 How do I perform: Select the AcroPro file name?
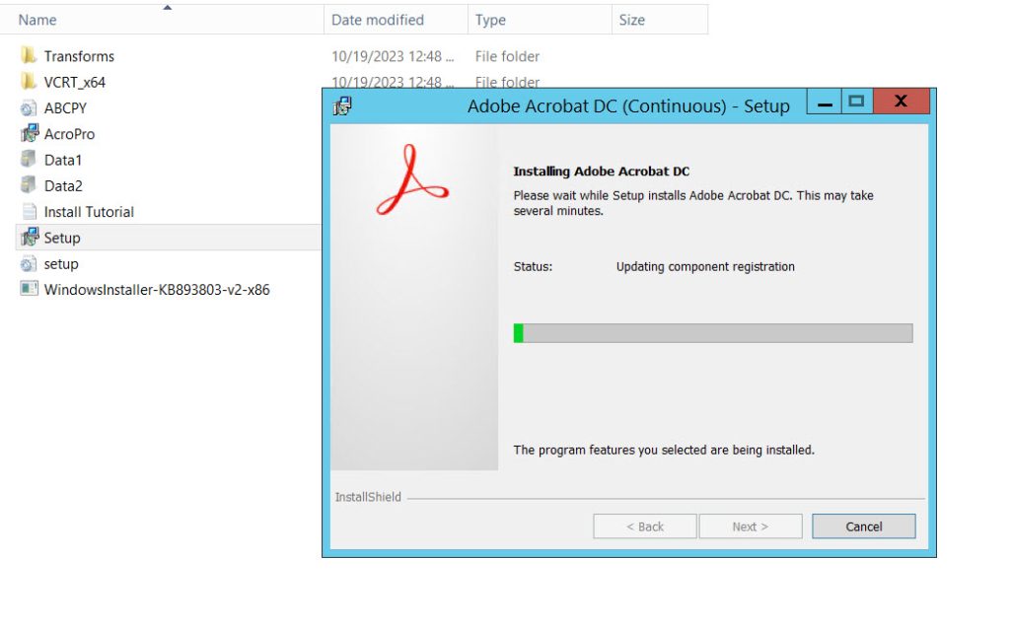click(70, 134)
